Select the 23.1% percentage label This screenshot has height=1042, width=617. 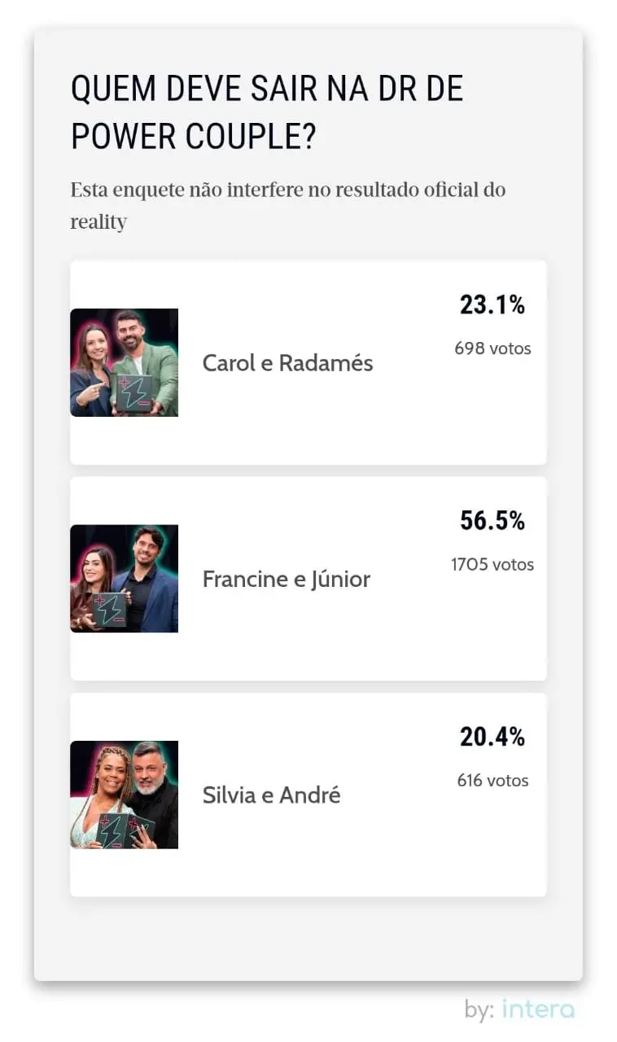[x=492, y=307]
